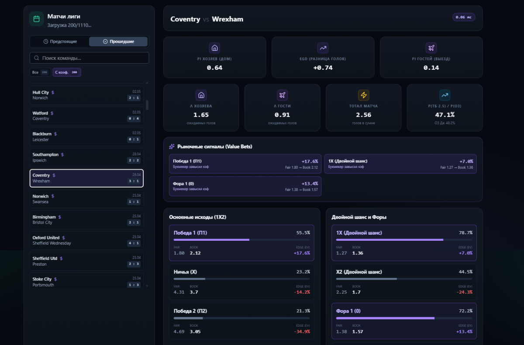Image resolution: width=524 pixels, height=345 pixels.
Task: Click the dollar icon next to Birmingham
Action: click(x=60, y=217)
